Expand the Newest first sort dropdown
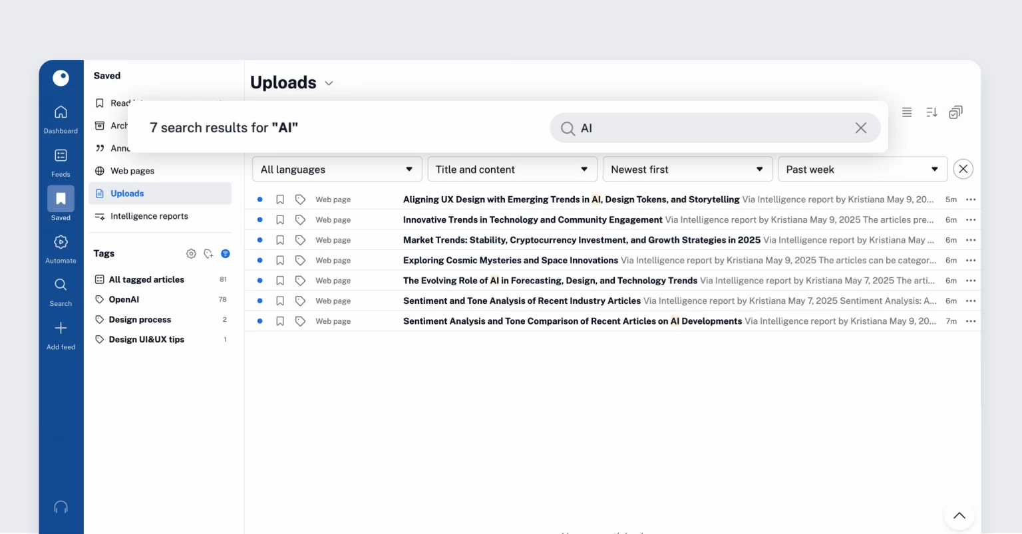This screenshot has height=534, width=1022. [x=687, y=169]
